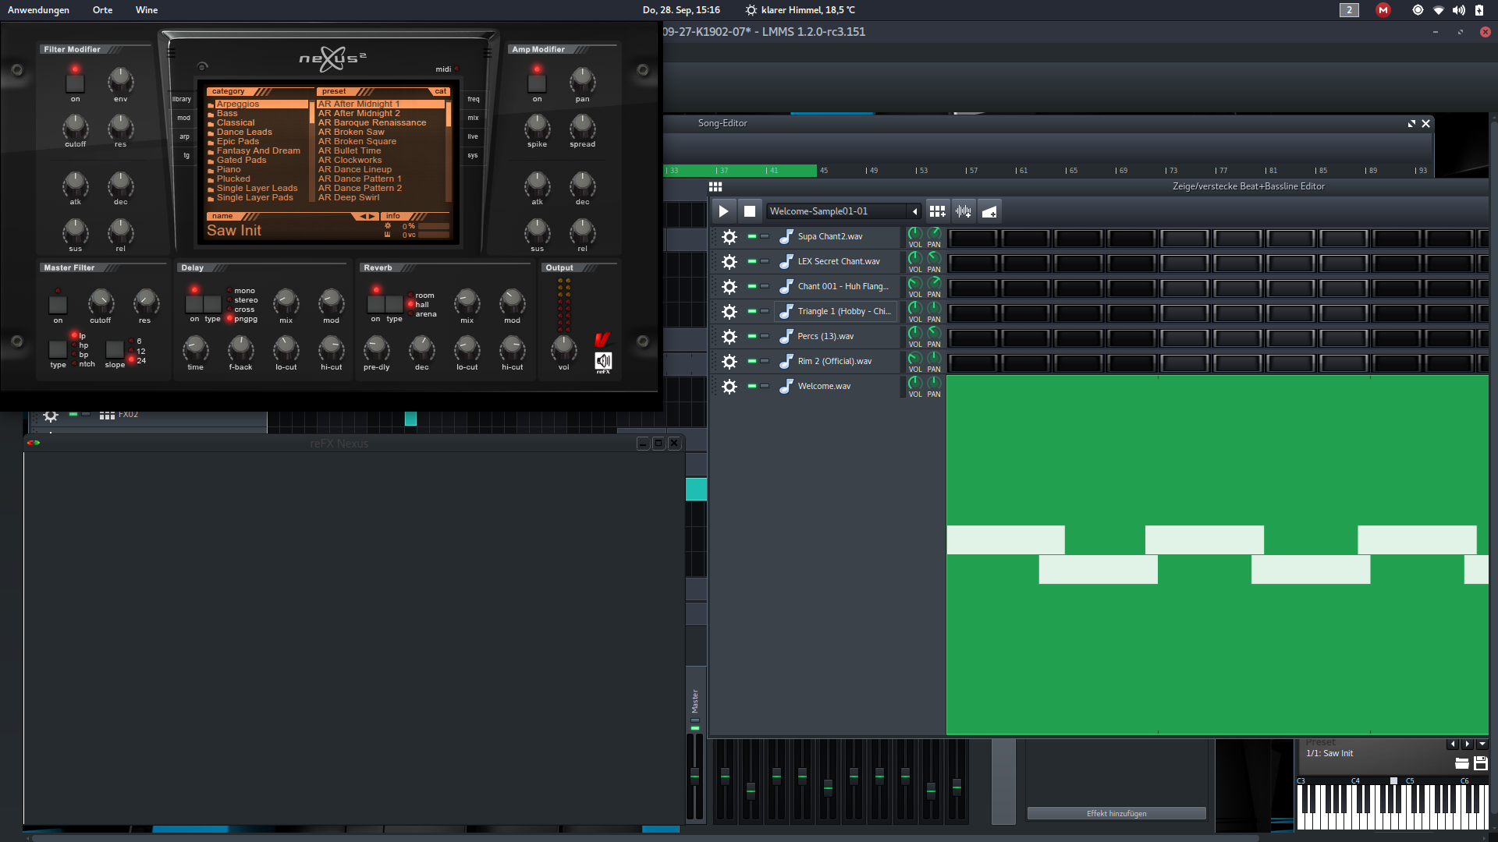Add an automation track in the Beat+Bassline Editor
The width and height of the screenshot is (1498, 842).
[989, 210]
